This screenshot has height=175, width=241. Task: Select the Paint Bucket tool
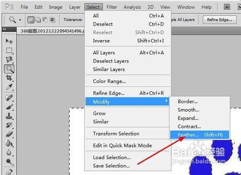point(9,143)
